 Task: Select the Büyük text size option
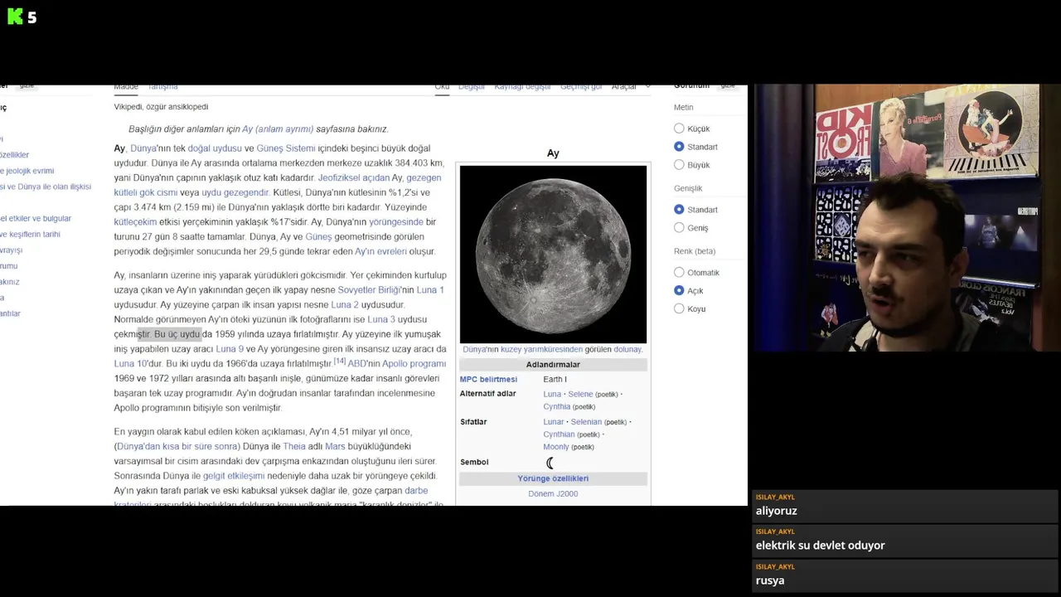coord(679,165)
